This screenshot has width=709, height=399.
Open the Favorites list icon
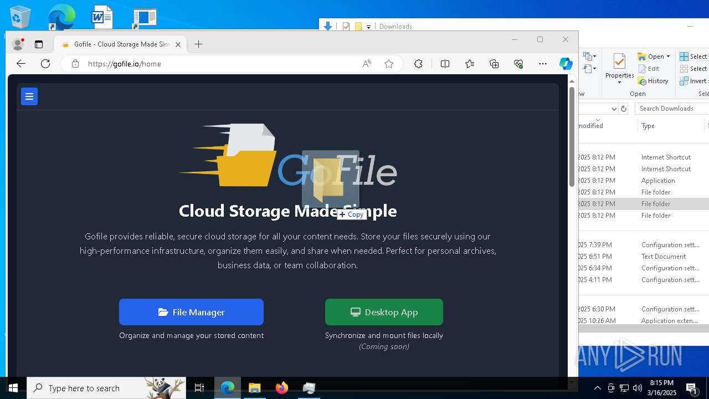pyautogui.click(x=470, y=64)
